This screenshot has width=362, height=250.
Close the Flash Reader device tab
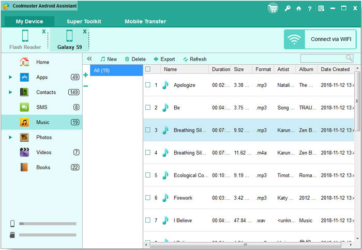[43, 32]
